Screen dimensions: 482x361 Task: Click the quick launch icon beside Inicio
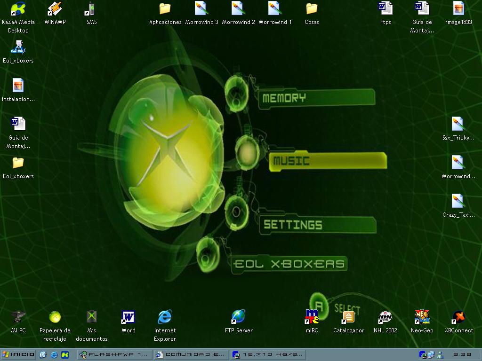click(x=43, y=354)
